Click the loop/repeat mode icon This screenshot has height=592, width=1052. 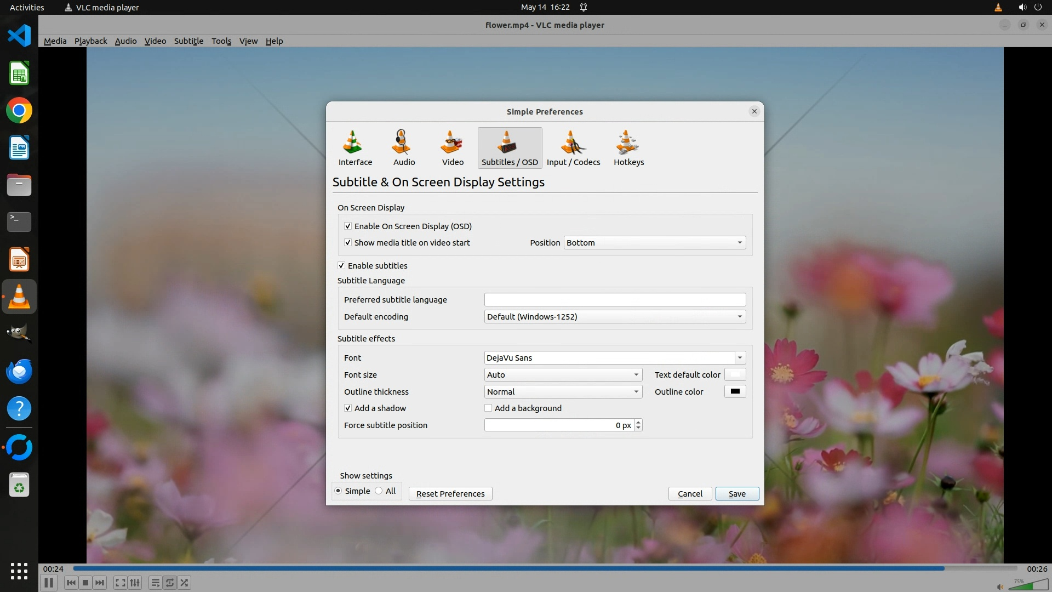[x=170, y=583]
